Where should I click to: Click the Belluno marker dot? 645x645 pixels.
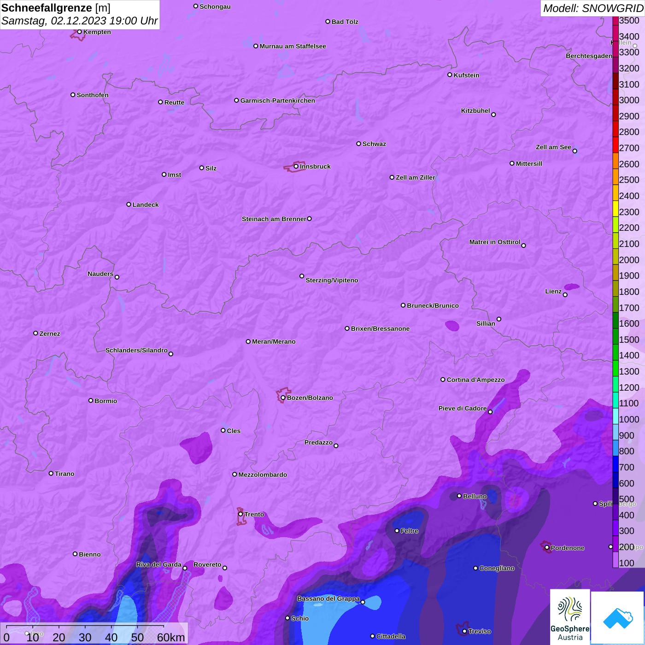[459, 496]
